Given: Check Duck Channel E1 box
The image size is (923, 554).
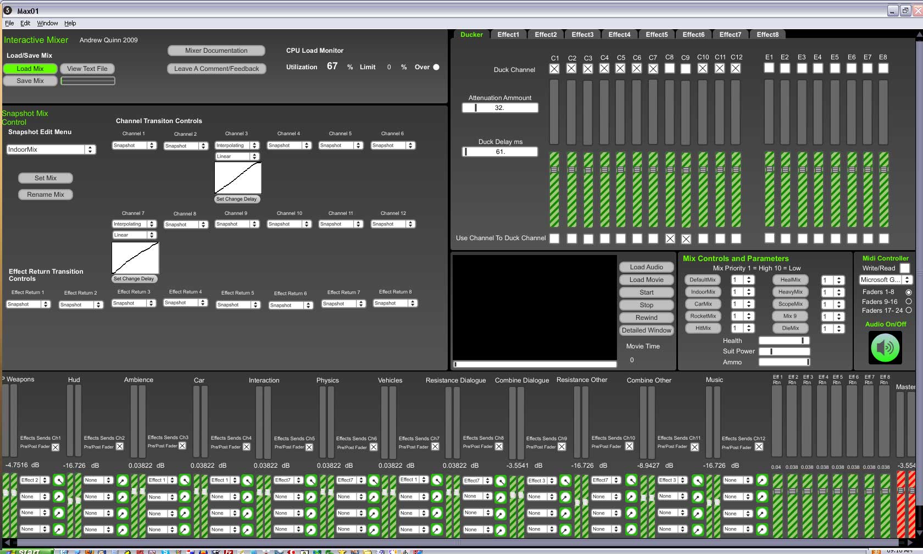Looking at the screenshot, I should (769, 68).
